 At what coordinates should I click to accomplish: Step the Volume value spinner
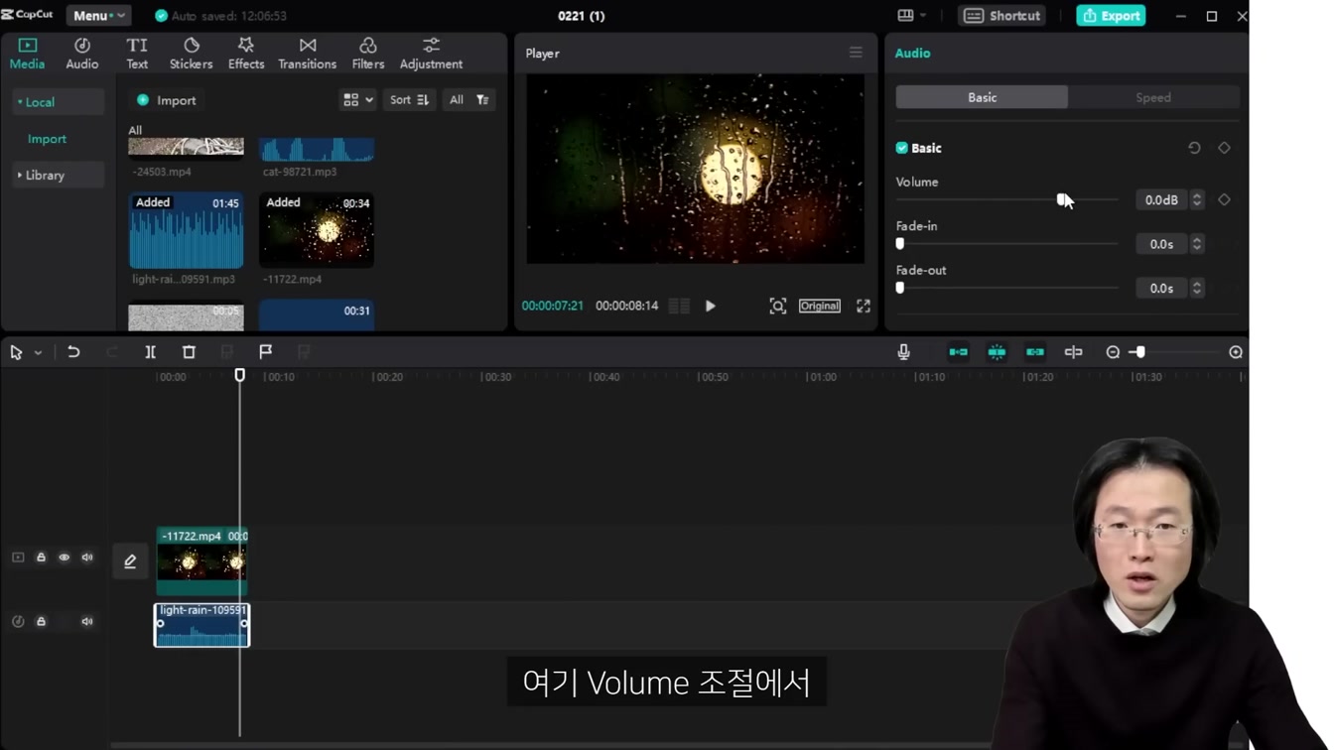coord(1197,200)
